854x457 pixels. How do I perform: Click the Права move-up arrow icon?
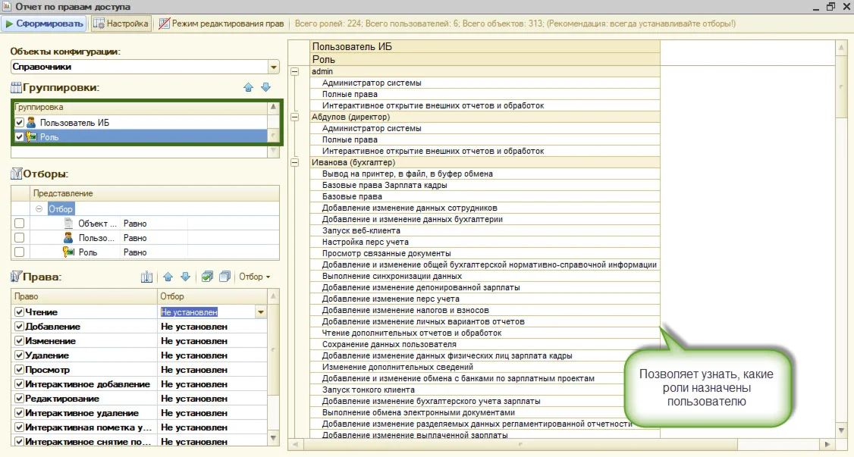pyautogui.click(x=168, y=277)
